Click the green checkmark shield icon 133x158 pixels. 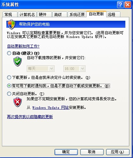(18, 62)
